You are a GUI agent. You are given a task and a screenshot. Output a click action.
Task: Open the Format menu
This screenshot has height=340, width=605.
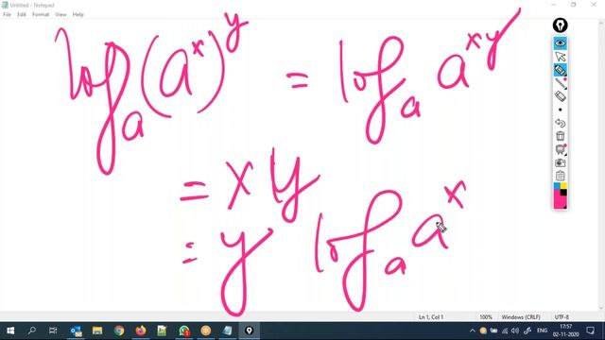pyautogui.click(x=41, y=15)
